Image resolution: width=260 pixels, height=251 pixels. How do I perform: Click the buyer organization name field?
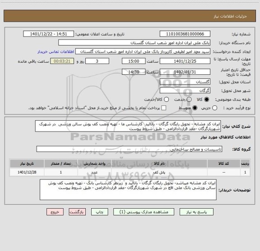pyautogui.click(x=135, y=43)
